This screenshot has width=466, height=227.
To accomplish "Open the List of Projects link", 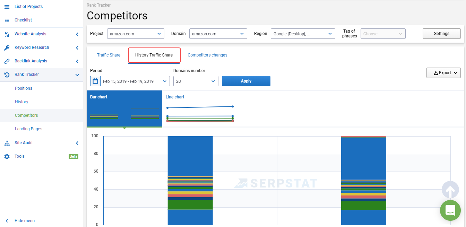I will coord(29,7).
